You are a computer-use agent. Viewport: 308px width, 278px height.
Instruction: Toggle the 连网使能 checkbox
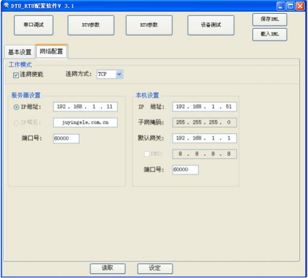coord(16,75)
